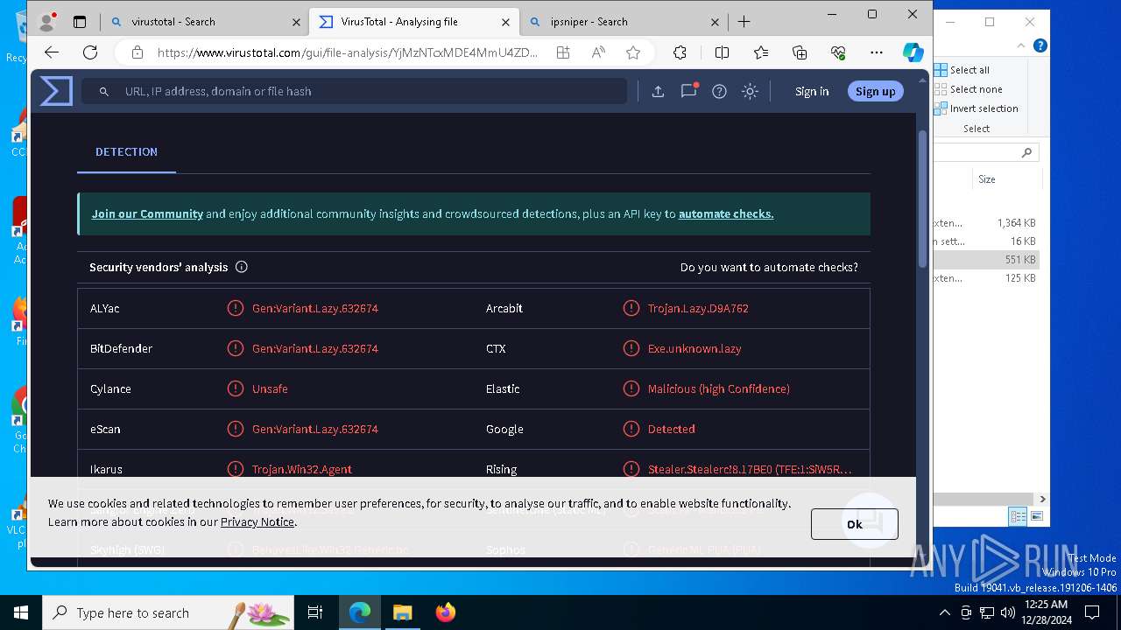
Task: Select the 551 KB file row in Explorer
Action: (986, 259)
